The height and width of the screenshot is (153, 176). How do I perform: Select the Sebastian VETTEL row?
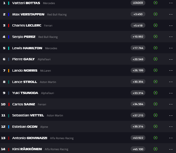coord(88,115)
